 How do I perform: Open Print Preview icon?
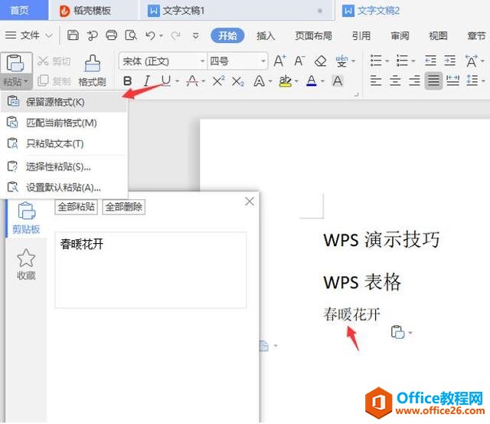point(131,35)
